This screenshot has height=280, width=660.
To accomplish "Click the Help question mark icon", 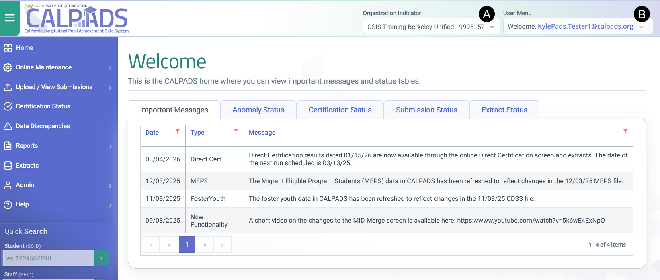I will click(8, 204).
